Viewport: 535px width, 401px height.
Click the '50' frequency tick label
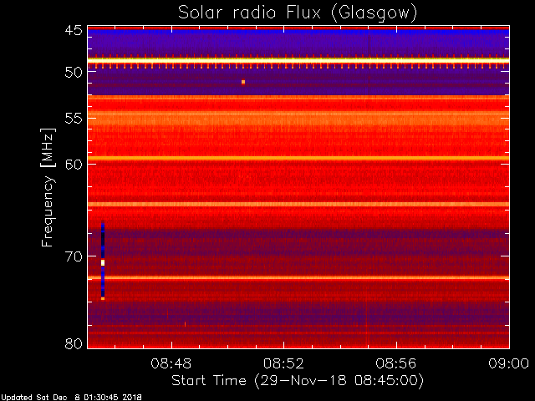click(74, 73)
